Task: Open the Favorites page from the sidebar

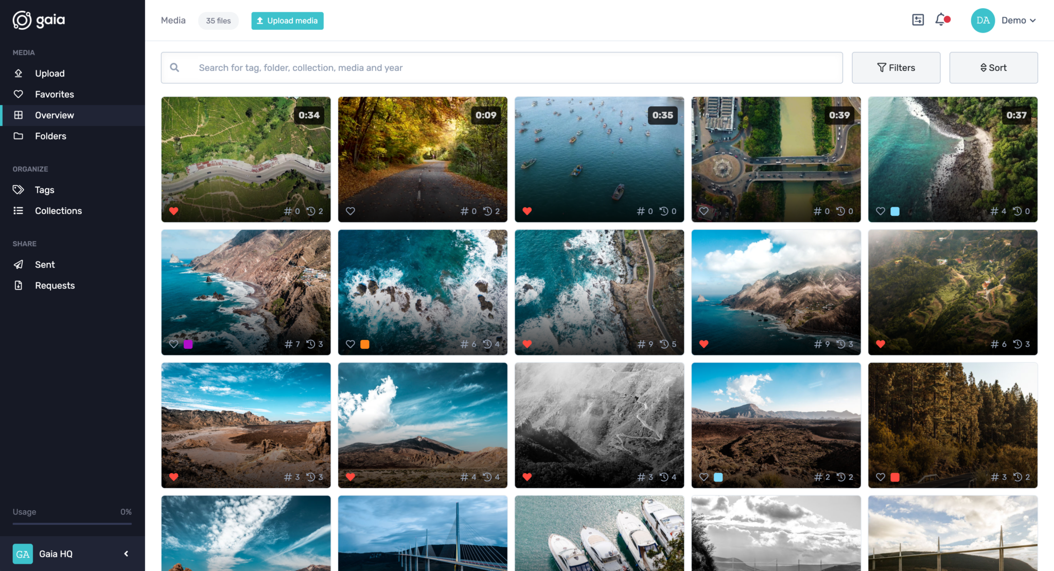Action: coord(54,94)
